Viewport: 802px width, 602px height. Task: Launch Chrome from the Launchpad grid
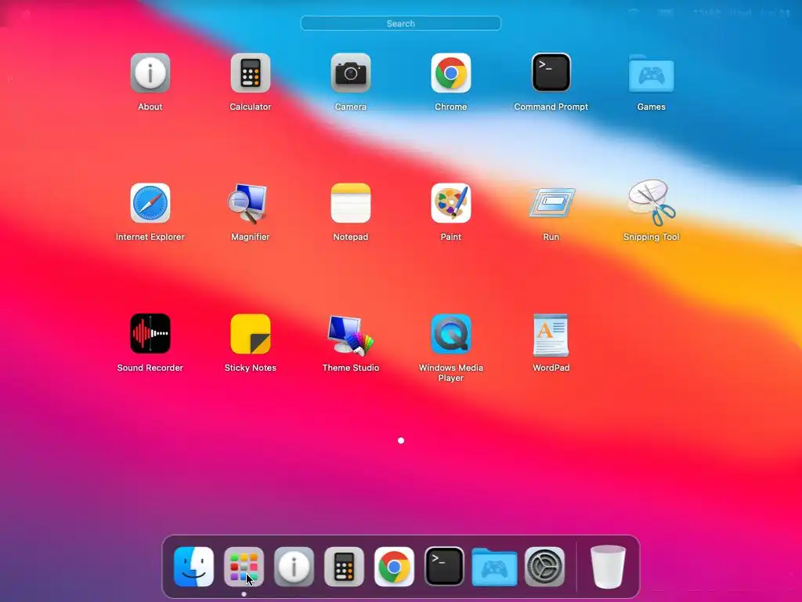pos(450,73)
